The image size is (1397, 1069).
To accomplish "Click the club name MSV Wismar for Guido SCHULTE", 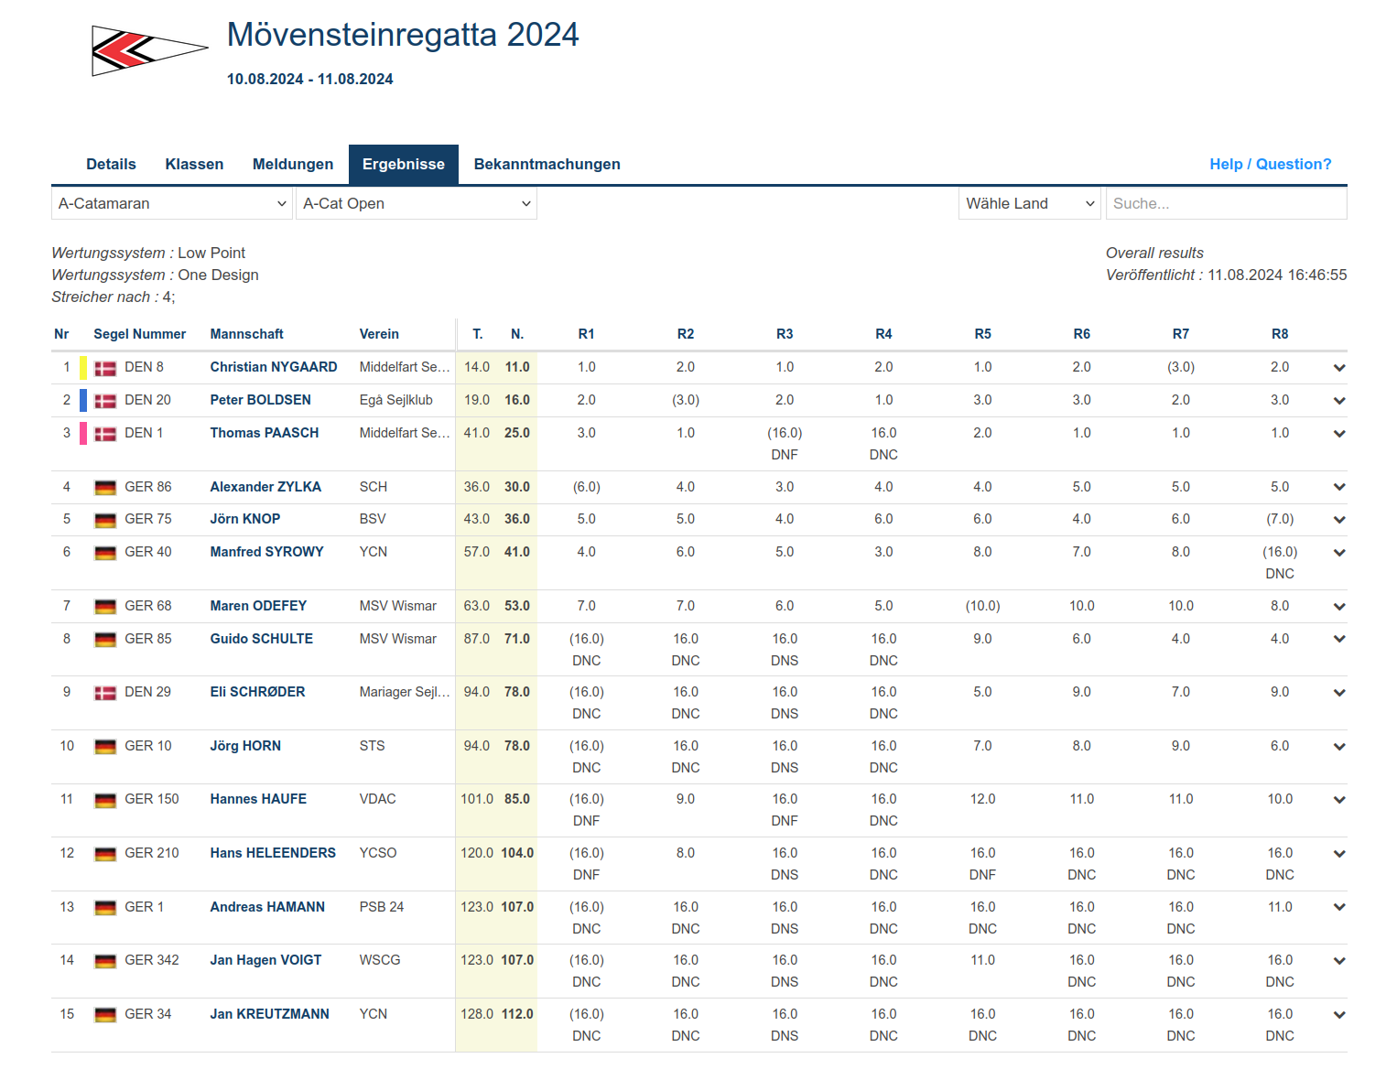I will click(x=398, y=639).
